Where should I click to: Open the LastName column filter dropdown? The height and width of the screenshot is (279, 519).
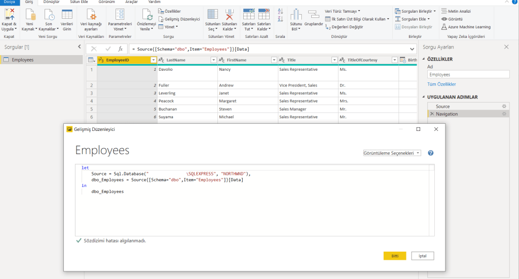pyautogui.click(x=214, y=60)
